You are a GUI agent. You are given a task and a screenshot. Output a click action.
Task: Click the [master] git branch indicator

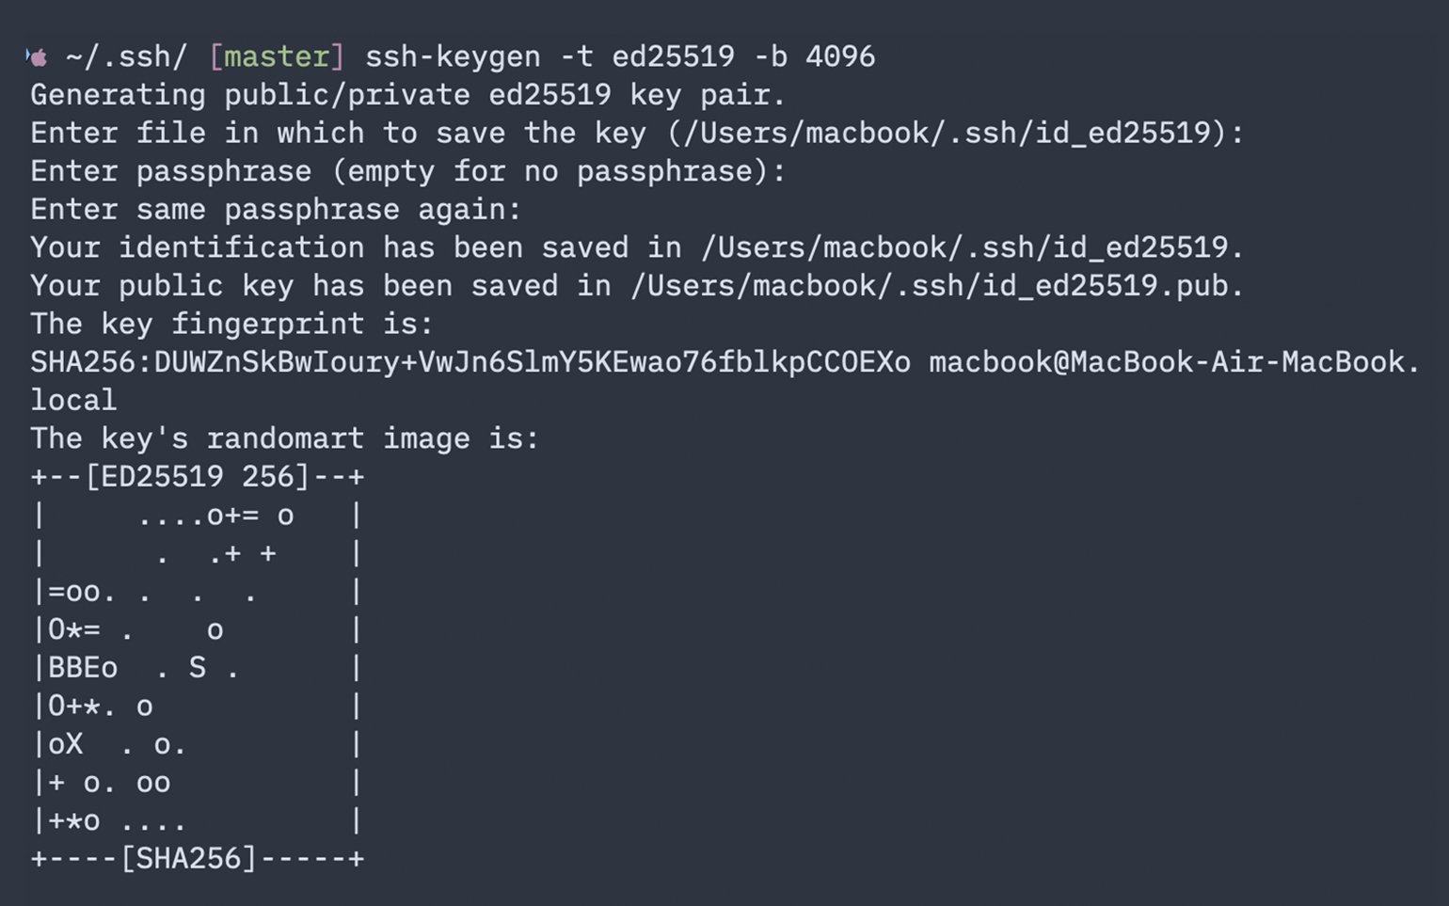click(x=277, y=57)
